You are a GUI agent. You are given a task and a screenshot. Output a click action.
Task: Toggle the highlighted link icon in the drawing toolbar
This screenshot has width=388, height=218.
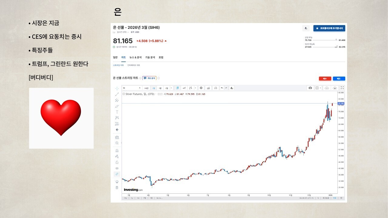[117, 174]
